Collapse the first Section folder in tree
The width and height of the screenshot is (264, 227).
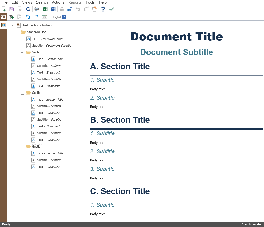22,52
